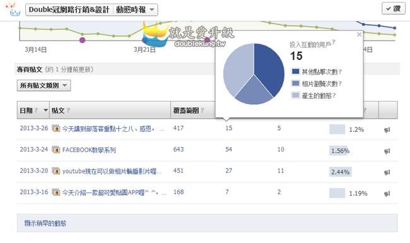Open the 2013-3-26 date link
Viewport: 410px width, 243px height.
[34, 128]
